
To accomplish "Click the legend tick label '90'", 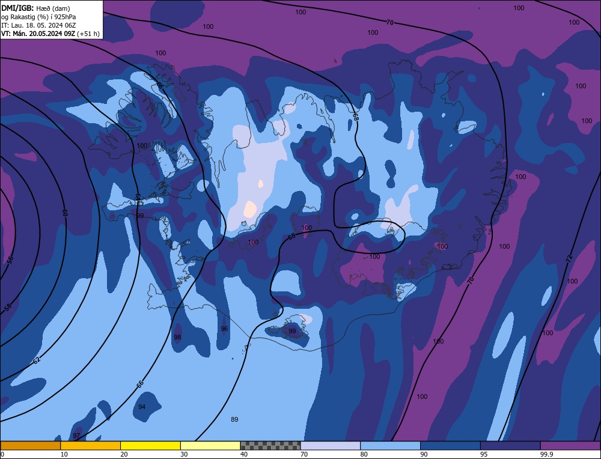I will pyautogui.click(x=424, y=454).
